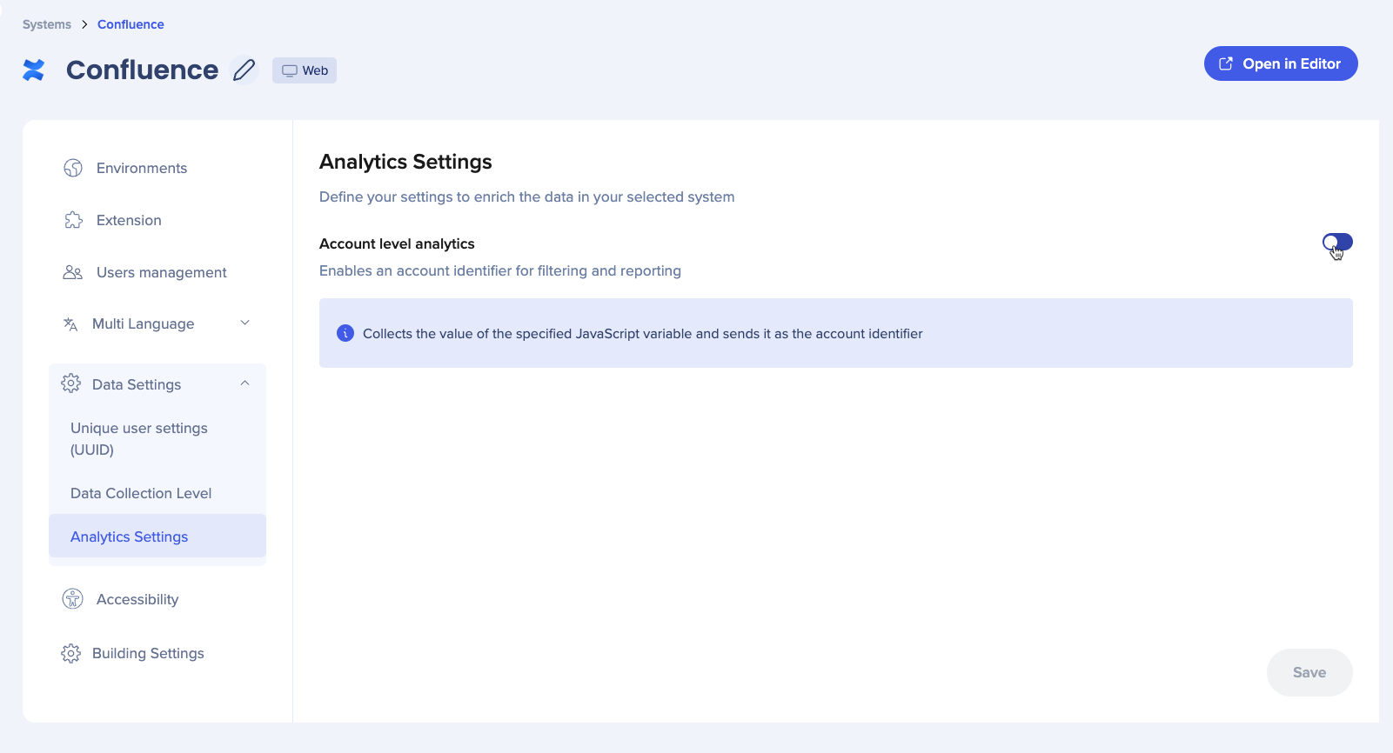Click the Confluence logo icon

(34, 70)
